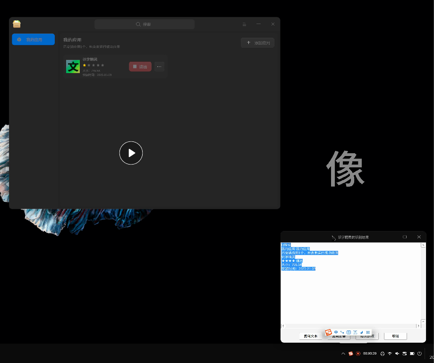Click the tray icon between volume and battery
The width and height of the screenshot is (434, 363).
point(405,354)
